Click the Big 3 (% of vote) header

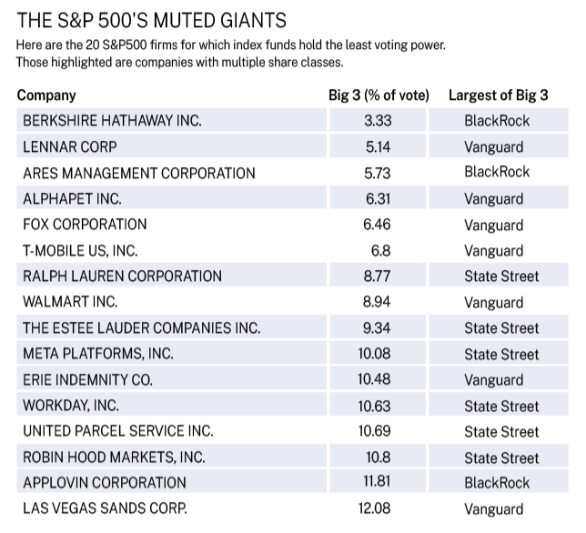pyautogui.click(x=379, y=96)
